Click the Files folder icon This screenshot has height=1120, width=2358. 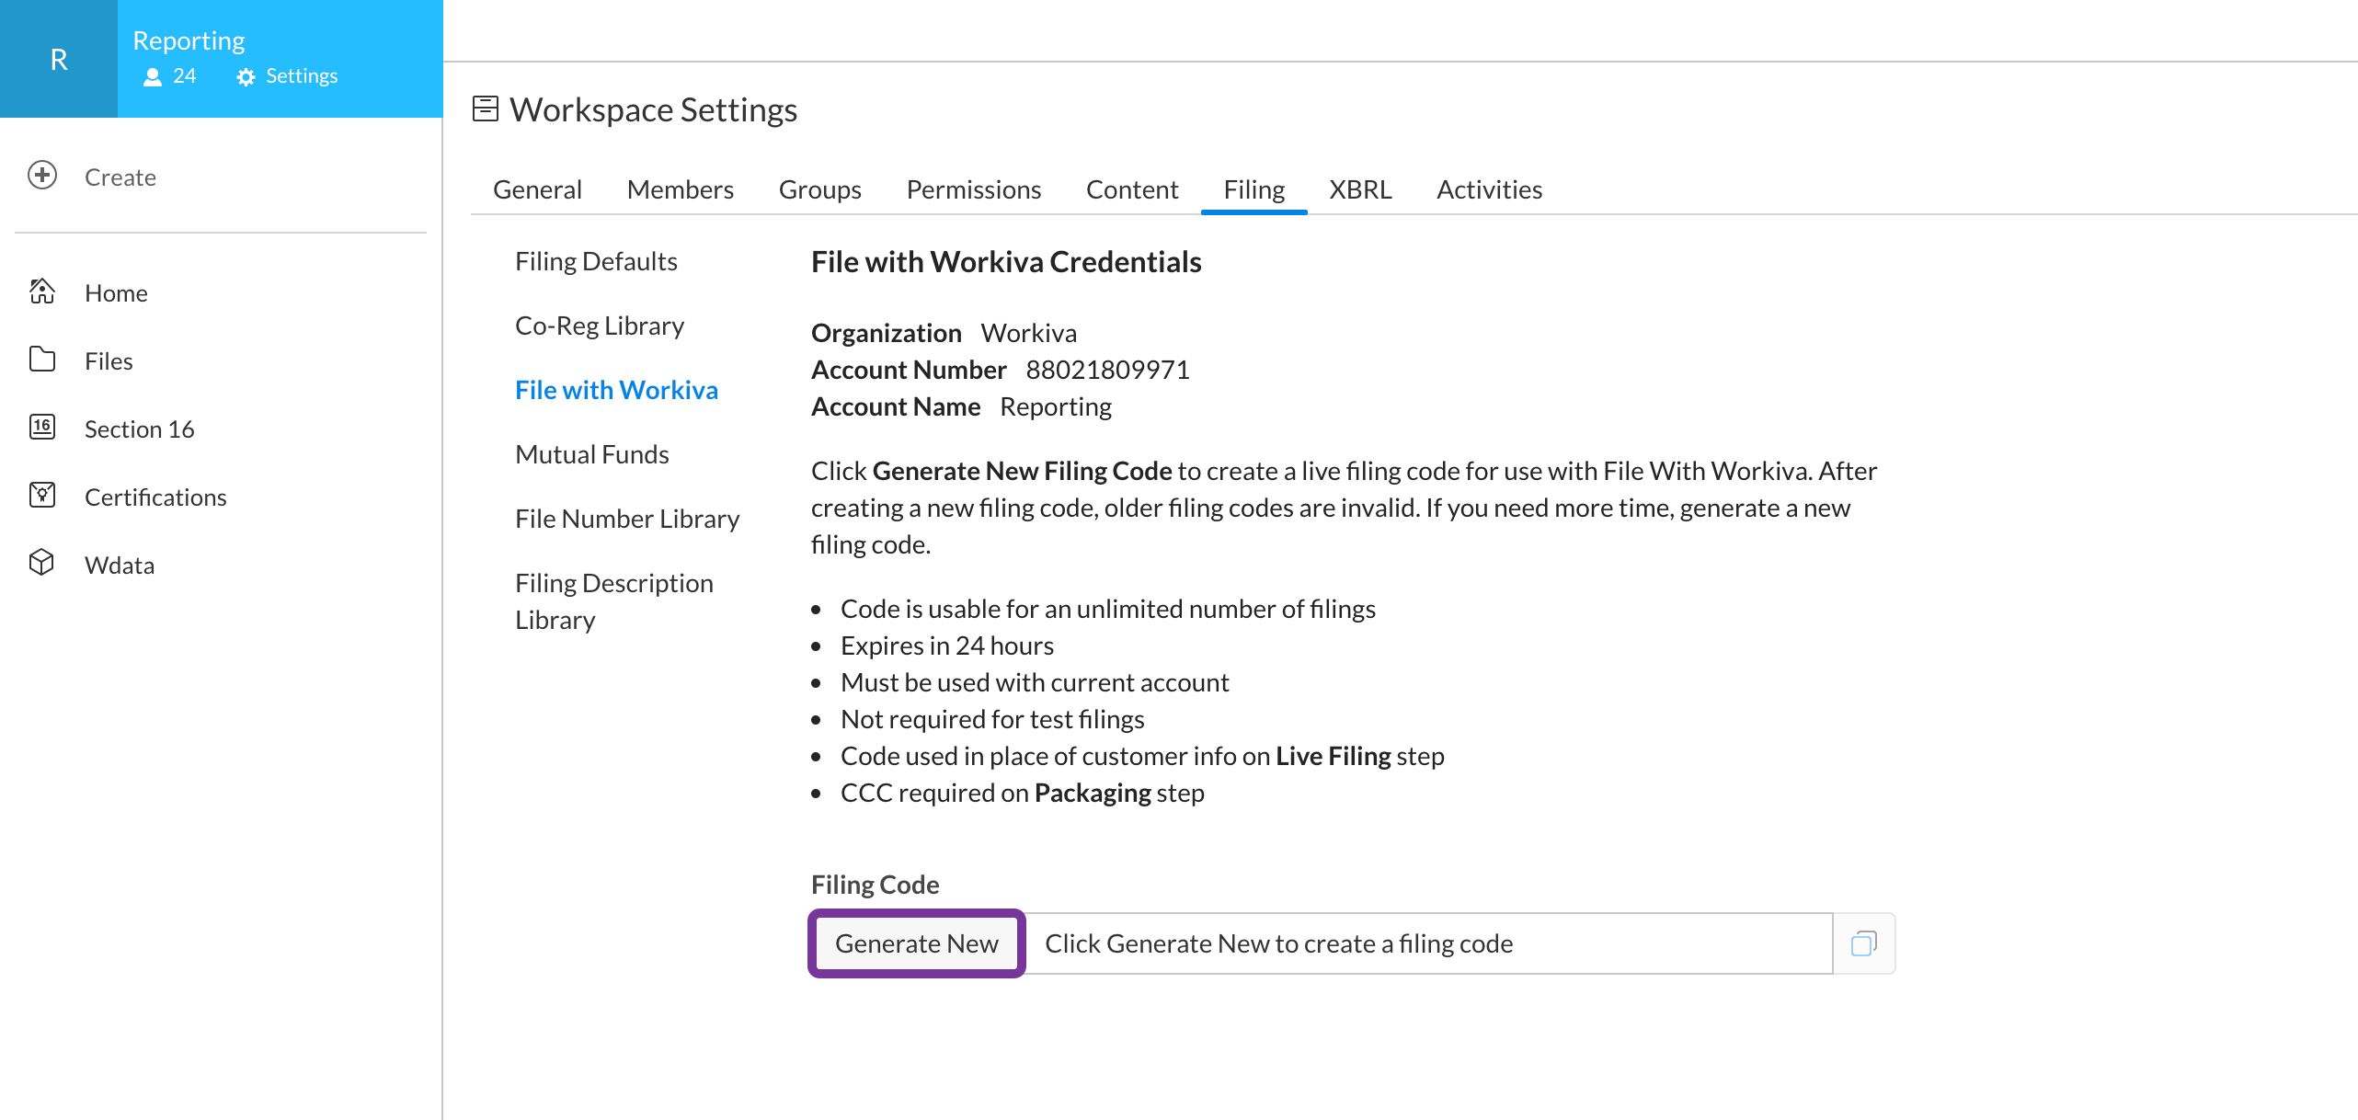coord(42,360)
